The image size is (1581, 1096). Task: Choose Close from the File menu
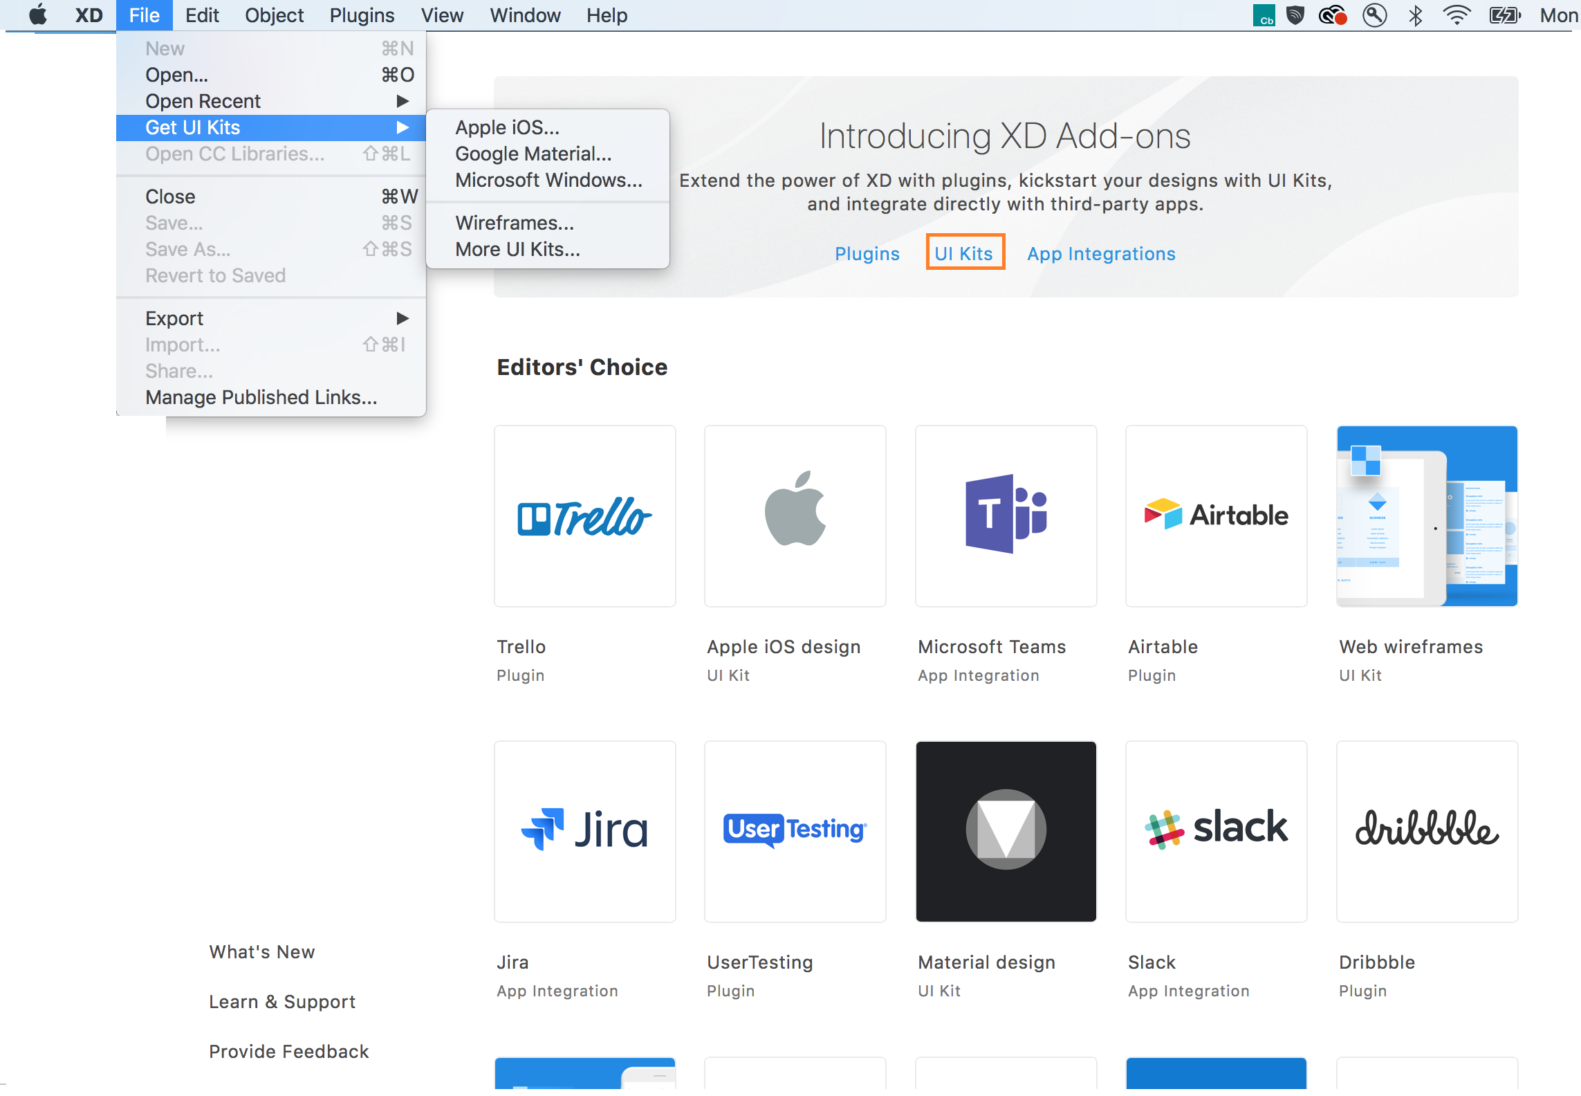(271, 197)
